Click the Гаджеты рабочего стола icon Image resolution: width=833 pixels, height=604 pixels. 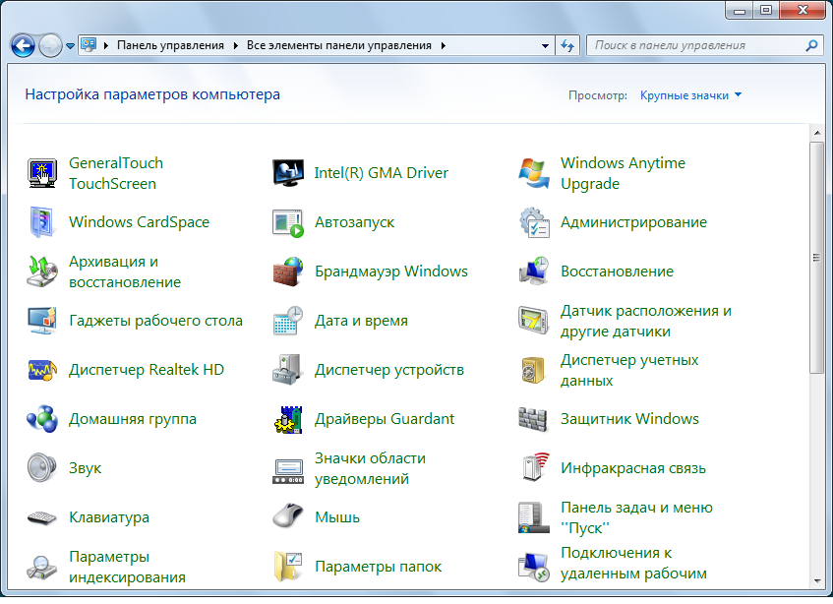(42, 321)
